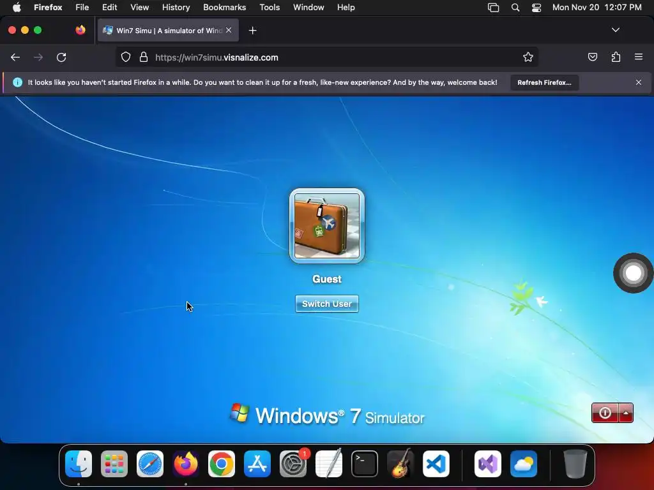Open System Settings from the Dock
This screenshot has height=490, width=654.
point(293,464)
